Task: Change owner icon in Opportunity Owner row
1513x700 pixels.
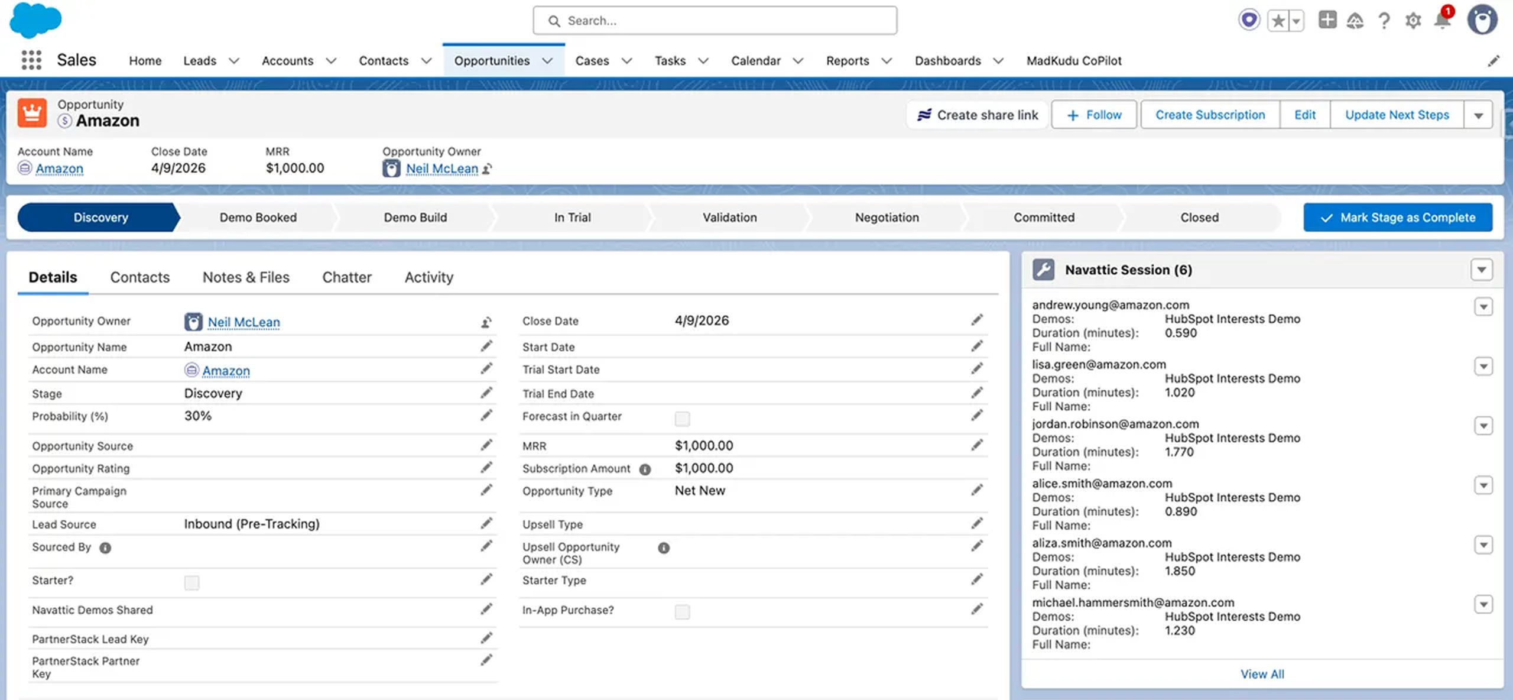Action: click(x=486, y=322)
